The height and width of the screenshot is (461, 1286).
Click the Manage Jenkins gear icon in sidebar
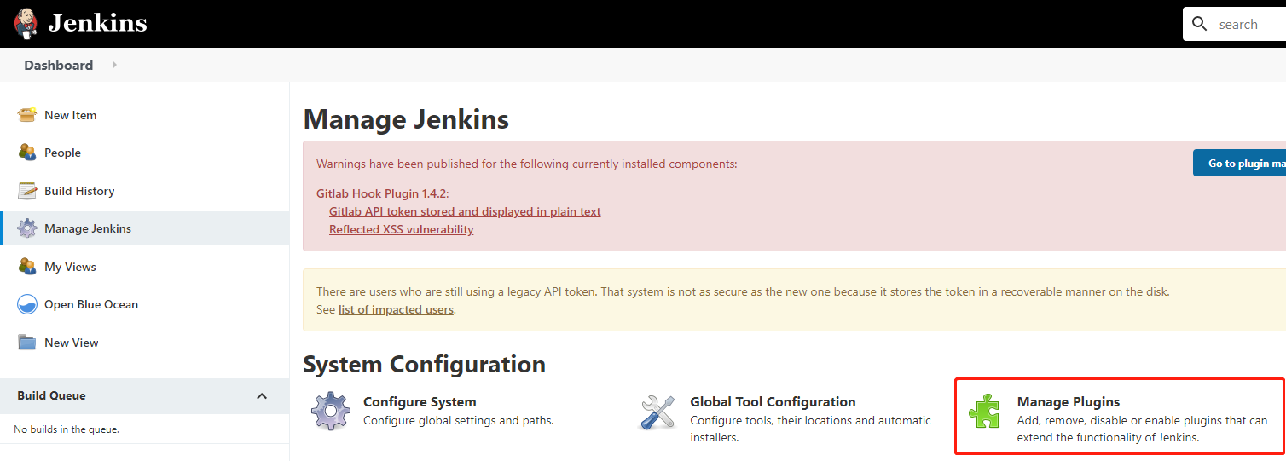27,228
